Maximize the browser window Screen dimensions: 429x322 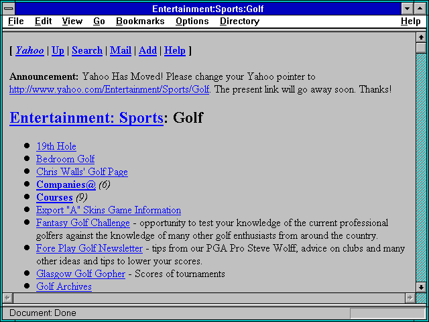click(420, 9)
